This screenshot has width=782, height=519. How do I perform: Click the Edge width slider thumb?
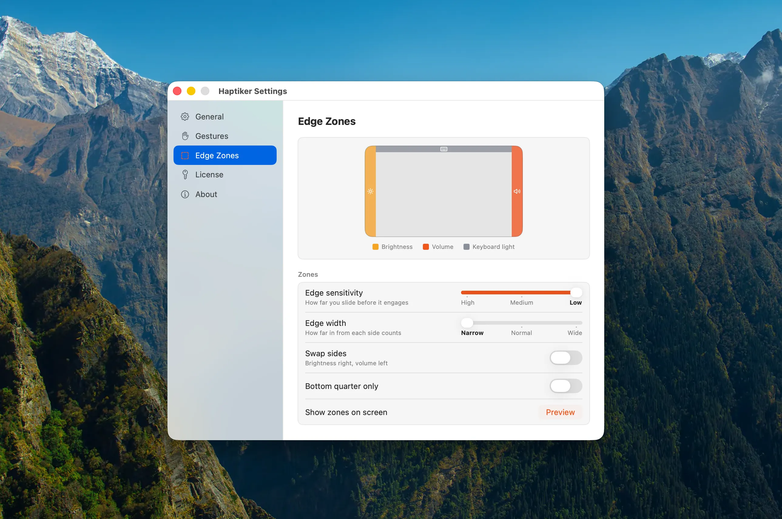(467, 323)
